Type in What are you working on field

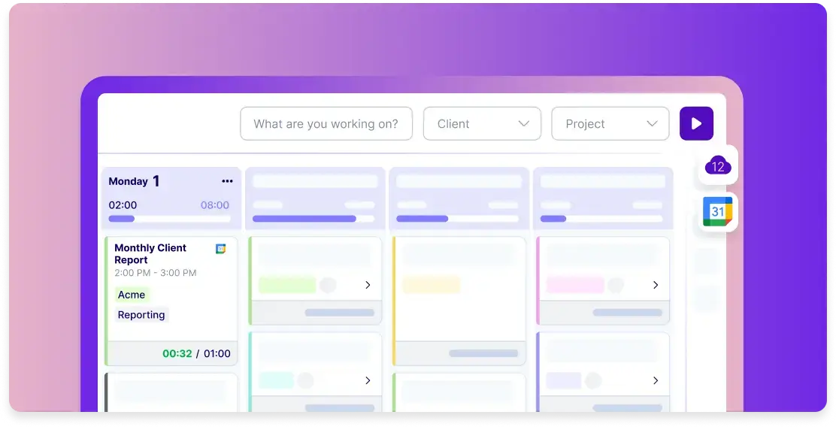tap(326, 124)
